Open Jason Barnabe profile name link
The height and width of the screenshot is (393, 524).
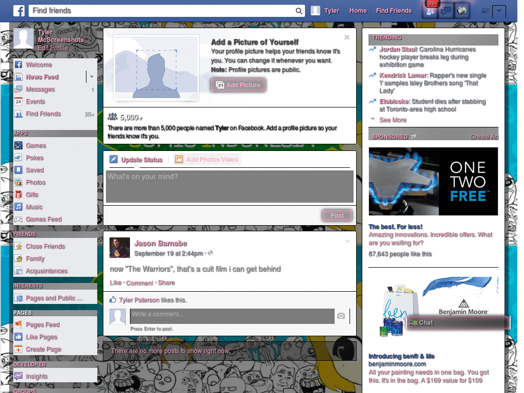pyautogui.click(x=160, y=243)
